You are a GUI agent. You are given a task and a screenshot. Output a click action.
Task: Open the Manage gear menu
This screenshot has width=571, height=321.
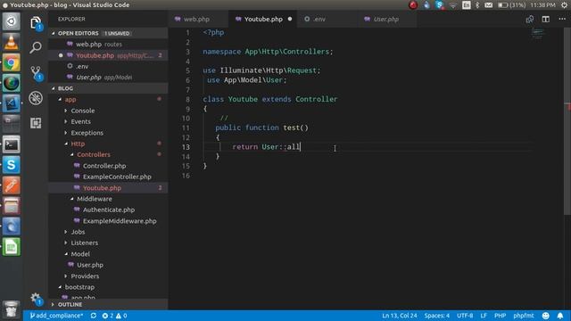coord(36,299)
